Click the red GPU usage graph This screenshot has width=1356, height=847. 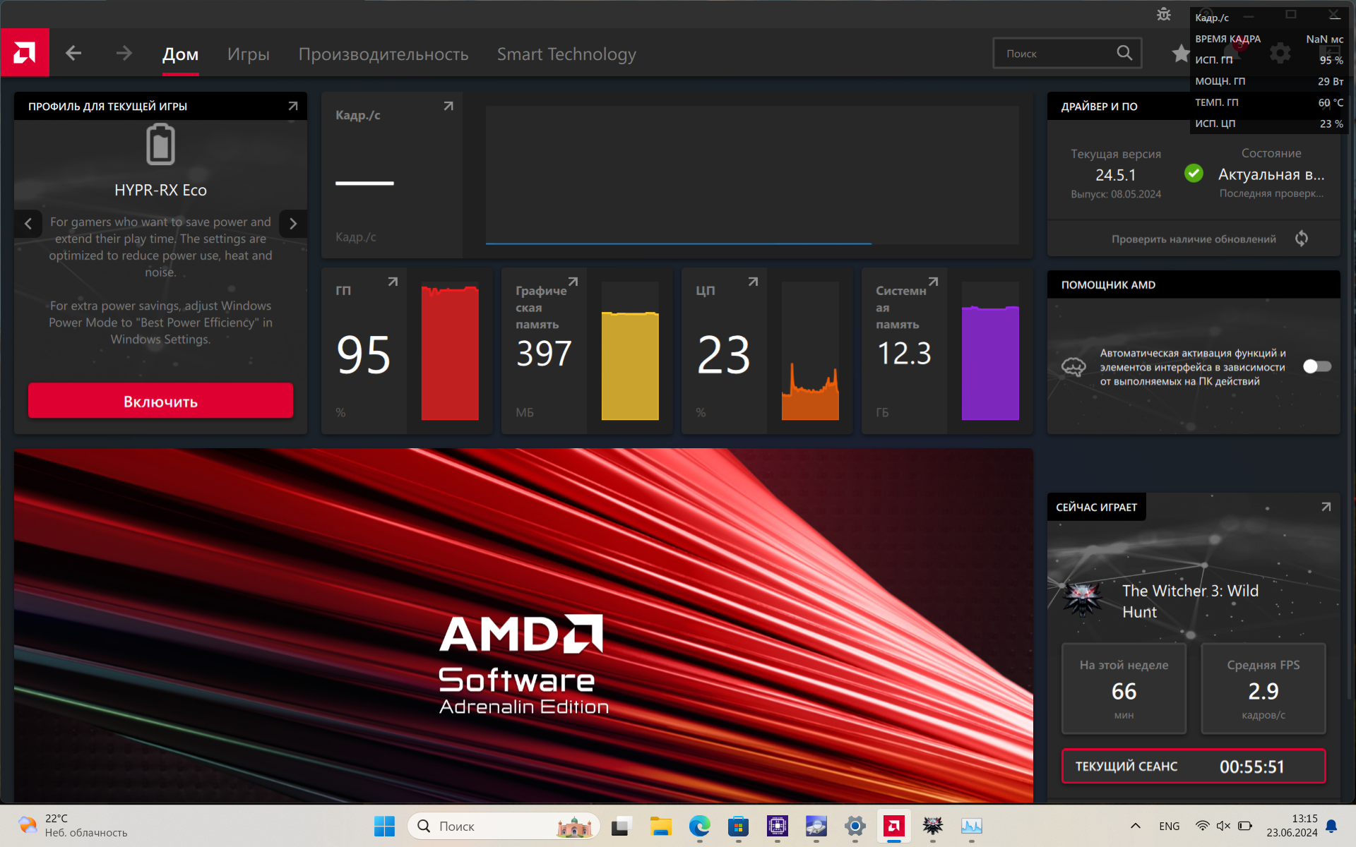(450, 352)
